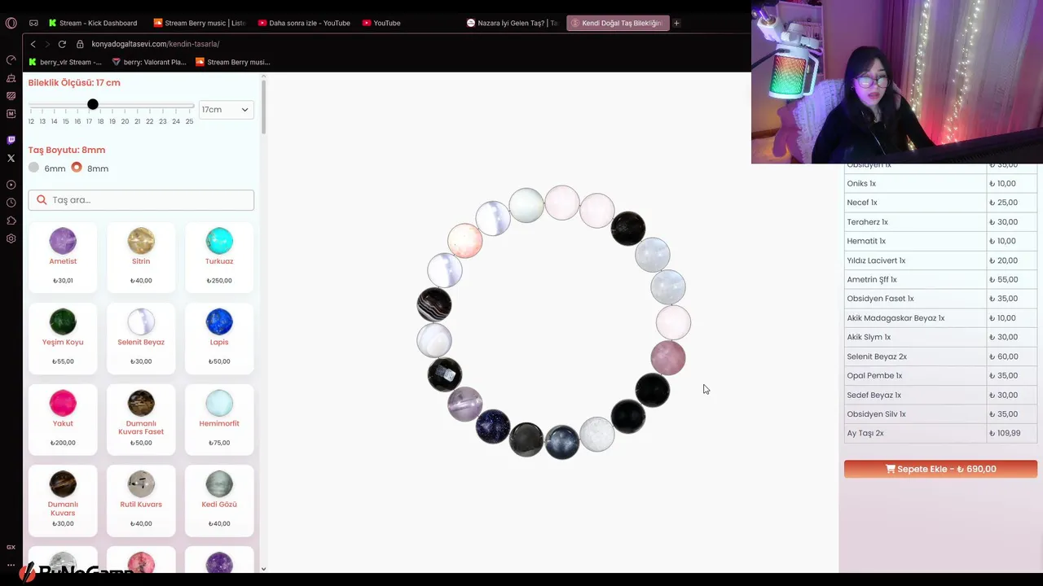The image size is (1043, 586).
Task: Open the GX Cleaner sidebar icon
Action: [x=11, y=78]
